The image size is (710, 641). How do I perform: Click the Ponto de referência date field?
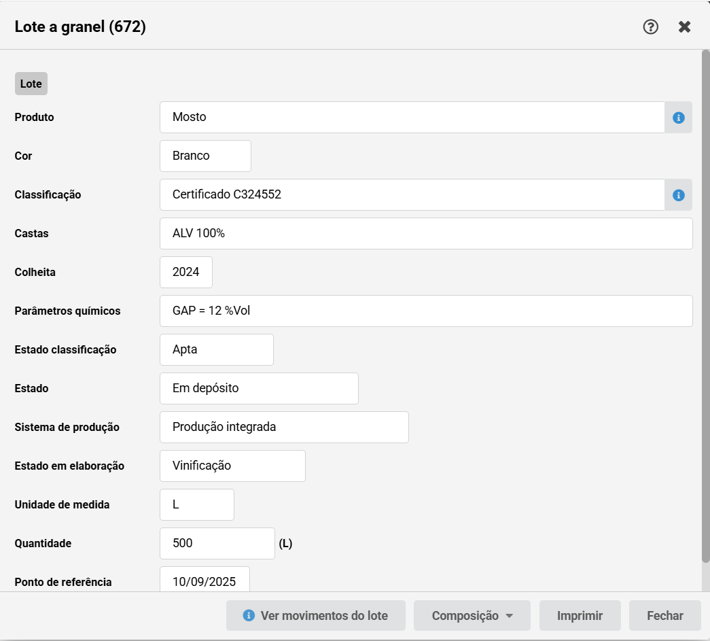point(205,579)
